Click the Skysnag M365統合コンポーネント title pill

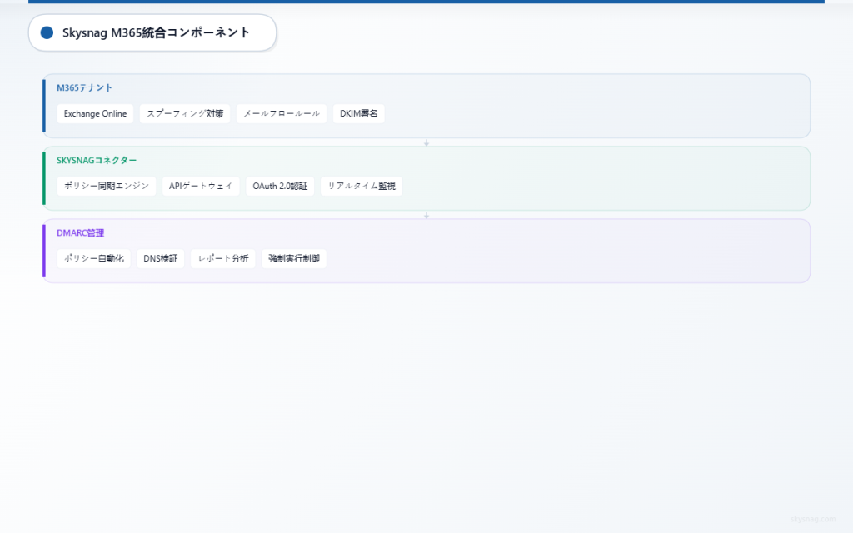pyautogui.click(x=152, y=32)
